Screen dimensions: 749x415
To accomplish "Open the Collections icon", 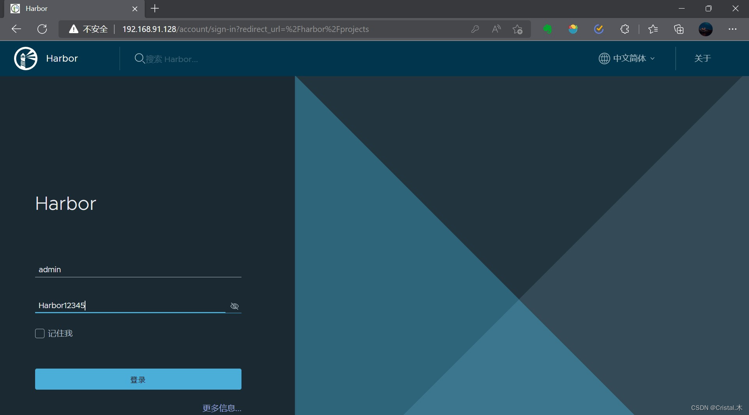I will 679,29.
